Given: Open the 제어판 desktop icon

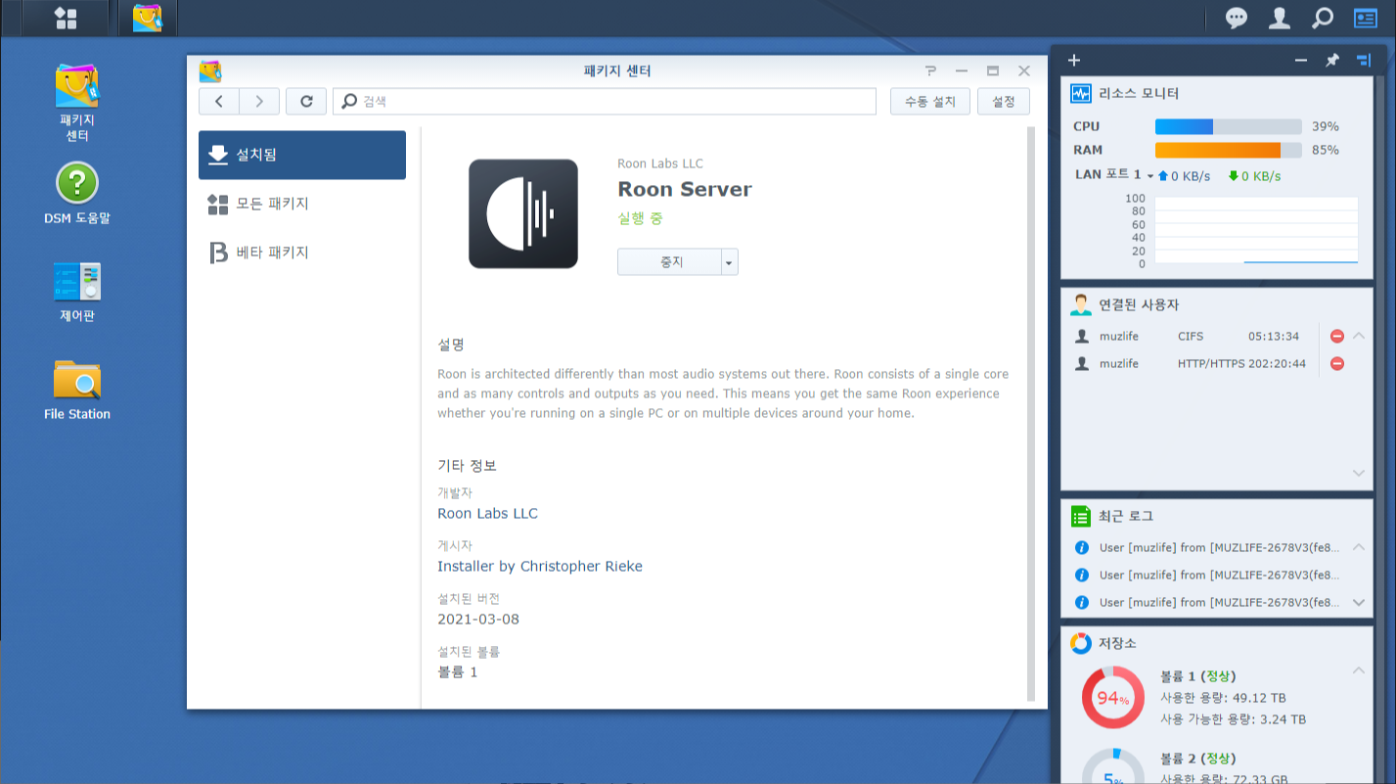Looking at the screenshot, I should (x=77, y=292).
